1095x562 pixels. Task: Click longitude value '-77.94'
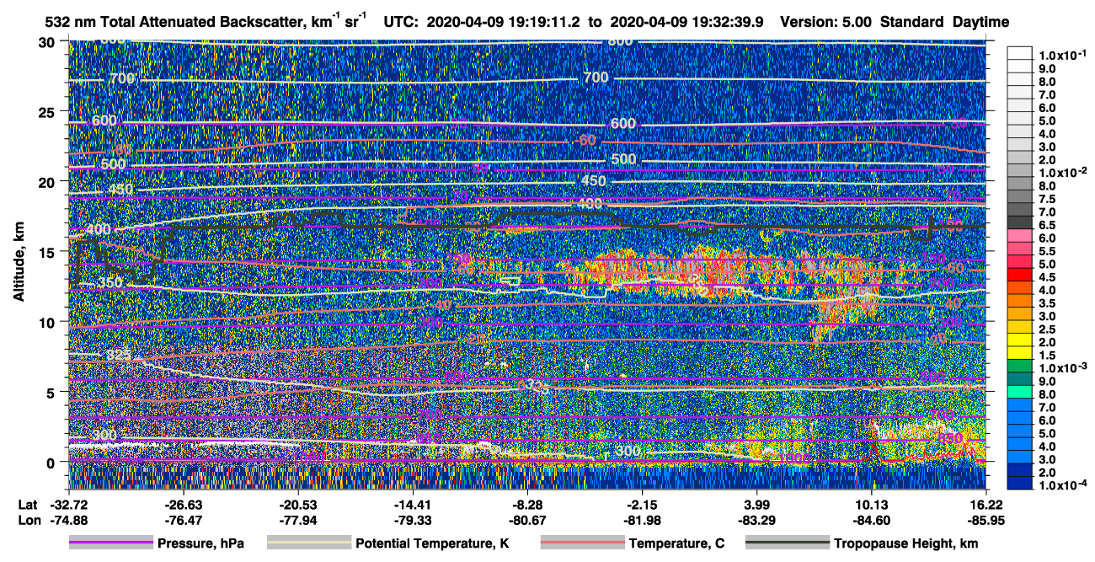coord(298,521)
